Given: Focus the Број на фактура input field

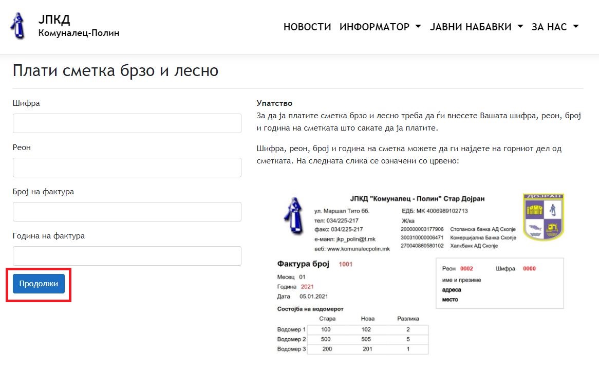Looking at the screenshot, I should point(127,212).
